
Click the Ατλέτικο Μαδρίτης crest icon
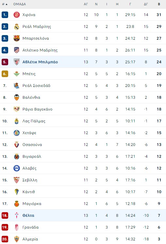17,50
